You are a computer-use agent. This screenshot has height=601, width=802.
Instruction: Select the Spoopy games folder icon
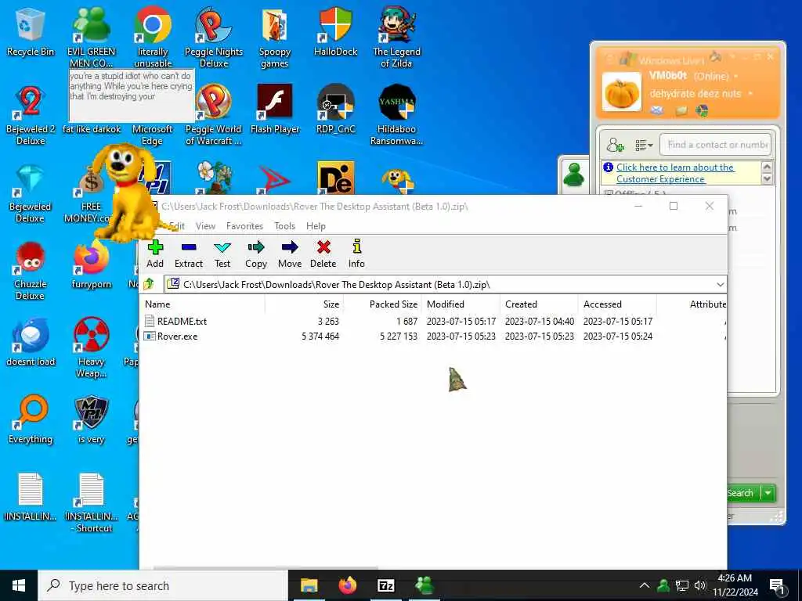point(275,37)
